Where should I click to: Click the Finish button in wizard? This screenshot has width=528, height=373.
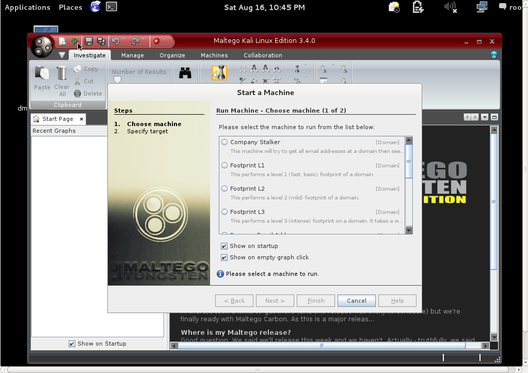[x=315, y=301]
